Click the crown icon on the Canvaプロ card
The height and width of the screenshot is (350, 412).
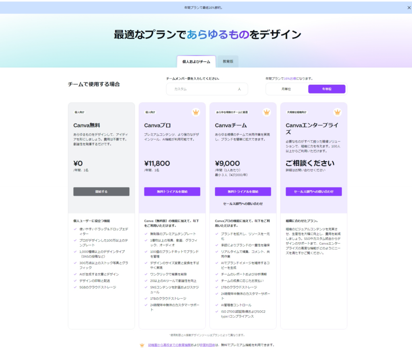point(196,113)
